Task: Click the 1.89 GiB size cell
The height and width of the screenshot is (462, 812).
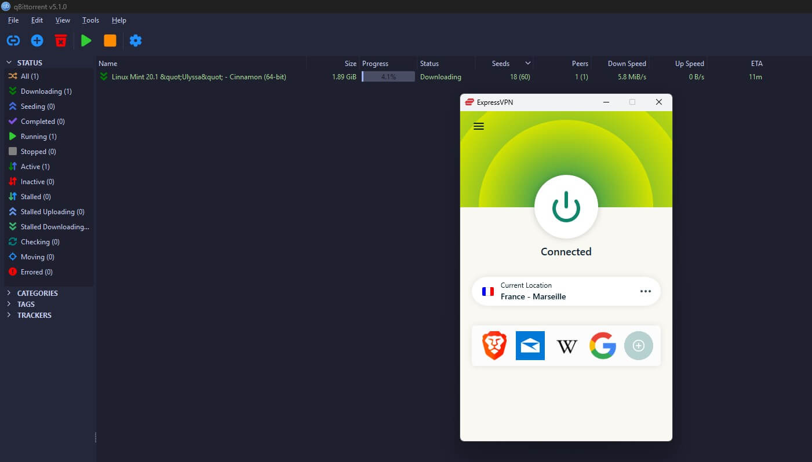Action: (344, 77)
